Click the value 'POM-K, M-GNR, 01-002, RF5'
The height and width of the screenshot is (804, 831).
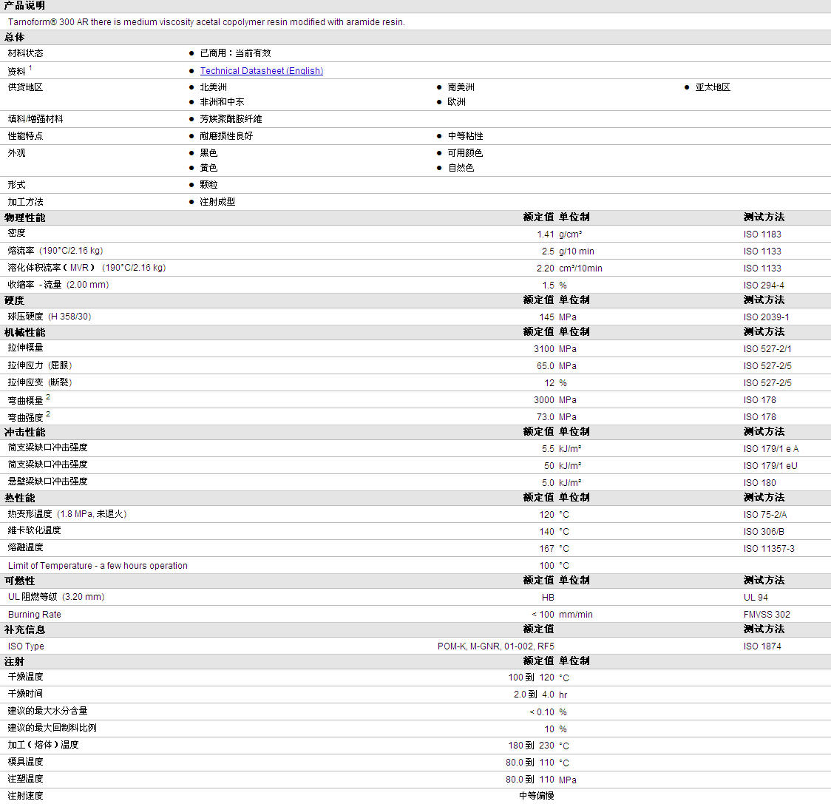[x=496, y=646]
